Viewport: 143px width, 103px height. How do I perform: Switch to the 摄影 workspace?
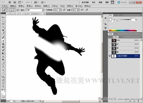tap(107, 2)
